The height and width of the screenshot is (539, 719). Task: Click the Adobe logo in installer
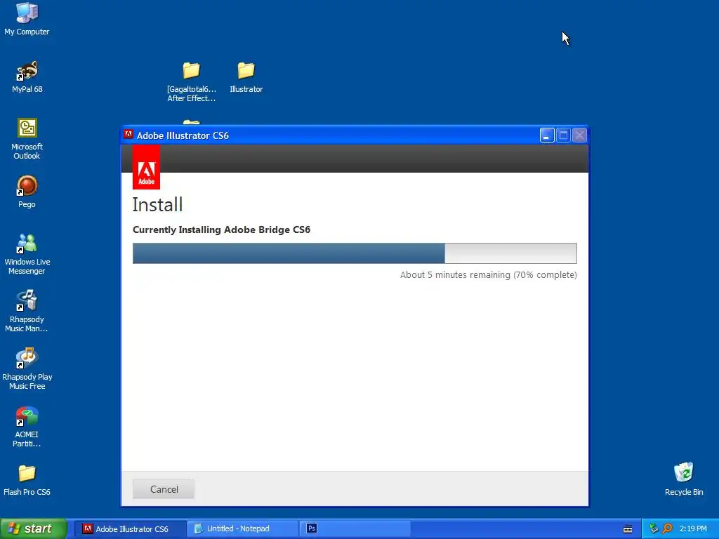(x=146, y=167)
